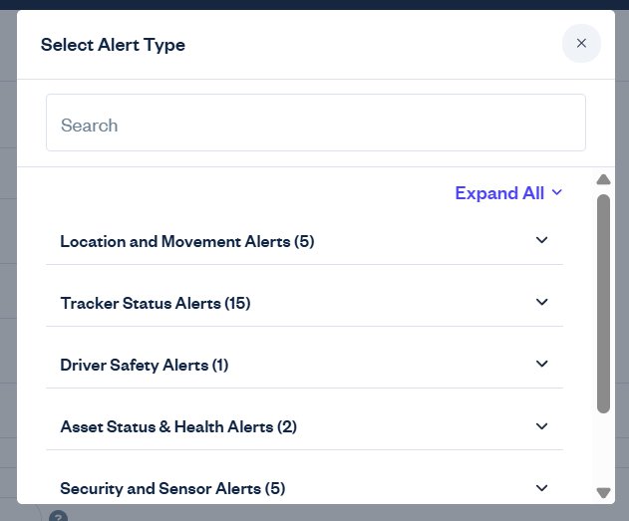629x521 pixels.
Task: Click the scrollbar down arrow
Action: pos(603,492)
